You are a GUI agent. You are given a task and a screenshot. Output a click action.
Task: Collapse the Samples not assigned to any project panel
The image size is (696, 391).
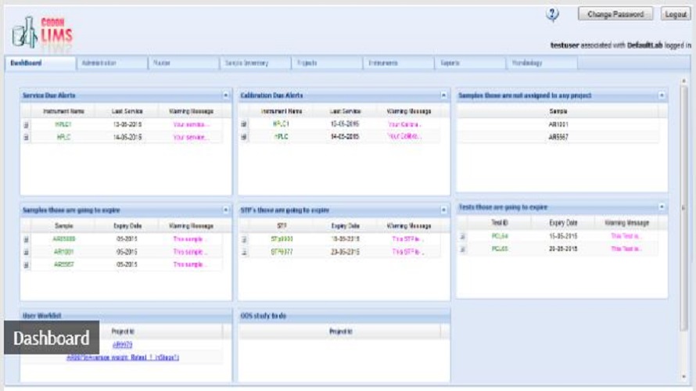pyautogui.click(x=662, y=95)
